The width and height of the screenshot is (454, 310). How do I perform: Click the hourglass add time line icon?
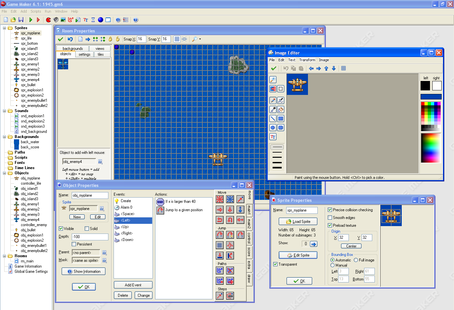(93, 20)
